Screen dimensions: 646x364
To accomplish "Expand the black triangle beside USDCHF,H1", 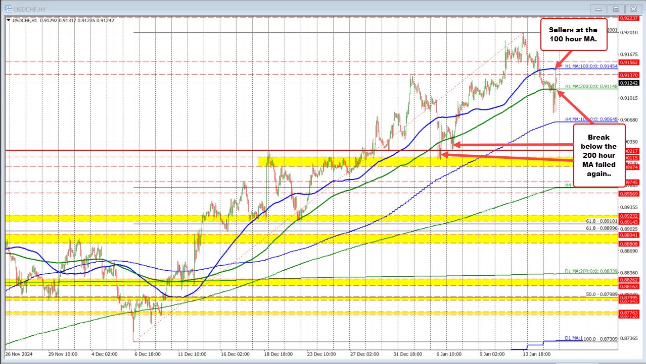I will coord(8,20).
